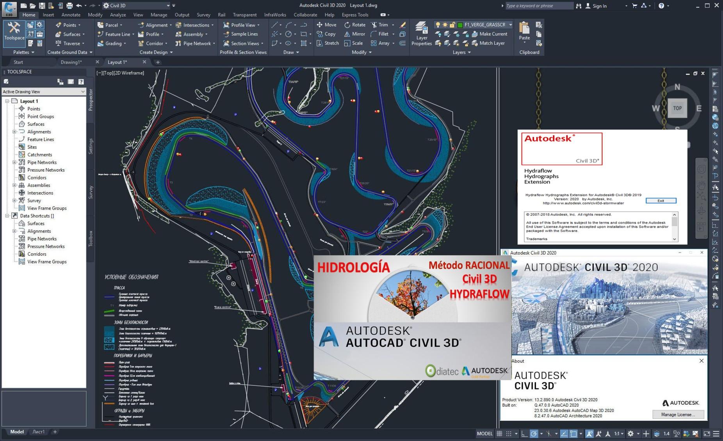
Task: Open the InfraWorks ribbon tab
Action: (275, 15)
